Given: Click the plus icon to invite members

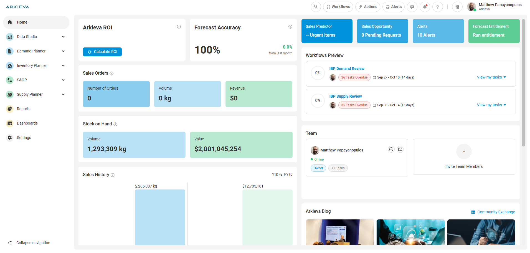Looking at the screenshot, I should 464,151.
